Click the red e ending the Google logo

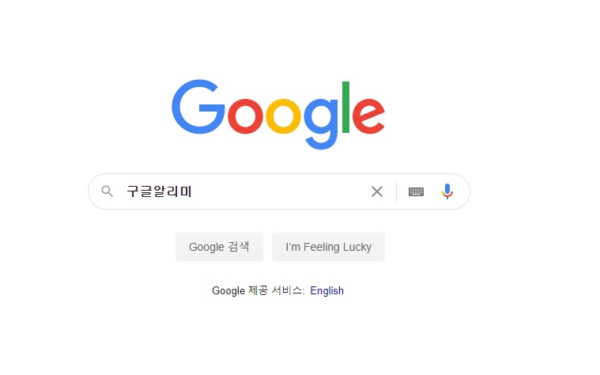(x=368, y=116)
